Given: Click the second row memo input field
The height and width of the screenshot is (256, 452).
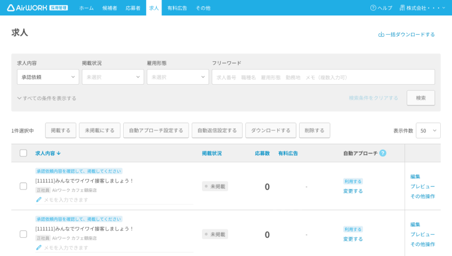Looking at the screenshot, I should [x=115, y=247].
